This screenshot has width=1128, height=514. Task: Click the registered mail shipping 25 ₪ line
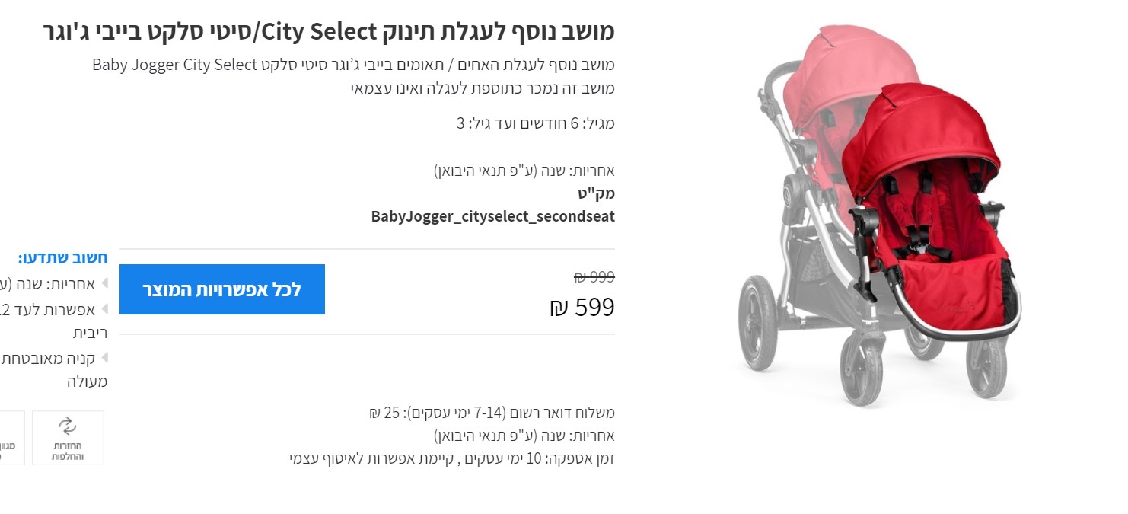tap(491, 413)
